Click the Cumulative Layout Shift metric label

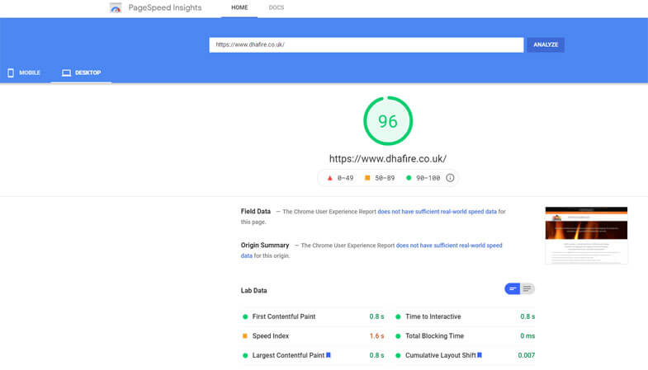pos(440,355)
